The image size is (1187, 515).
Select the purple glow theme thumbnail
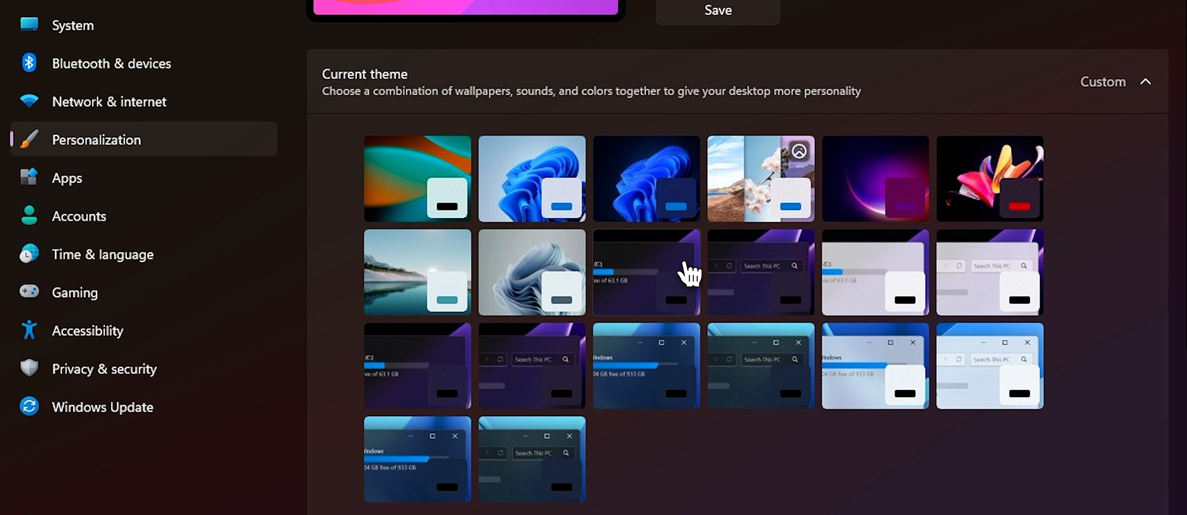pos(875,178)
